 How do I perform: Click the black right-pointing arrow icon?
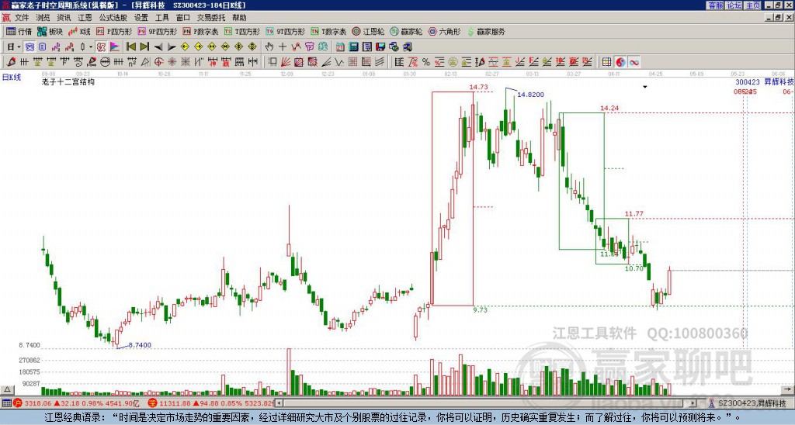coord(172,47)
